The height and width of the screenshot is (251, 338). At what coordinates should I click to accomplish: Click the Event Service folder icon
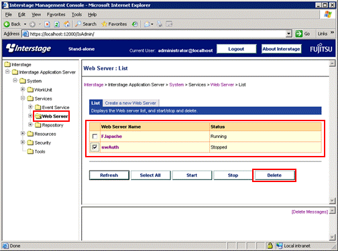pyautogui.click(x=38, y=107)
